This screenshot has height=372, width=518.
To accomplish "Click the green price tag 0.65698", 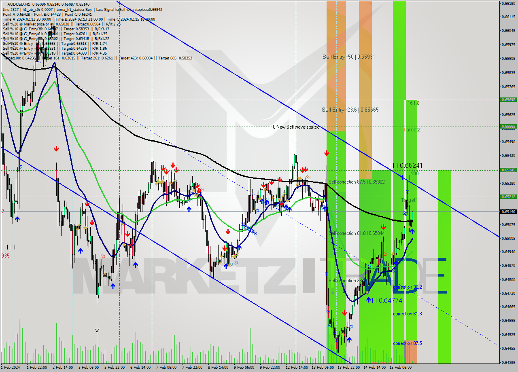I will coord(508,99).
